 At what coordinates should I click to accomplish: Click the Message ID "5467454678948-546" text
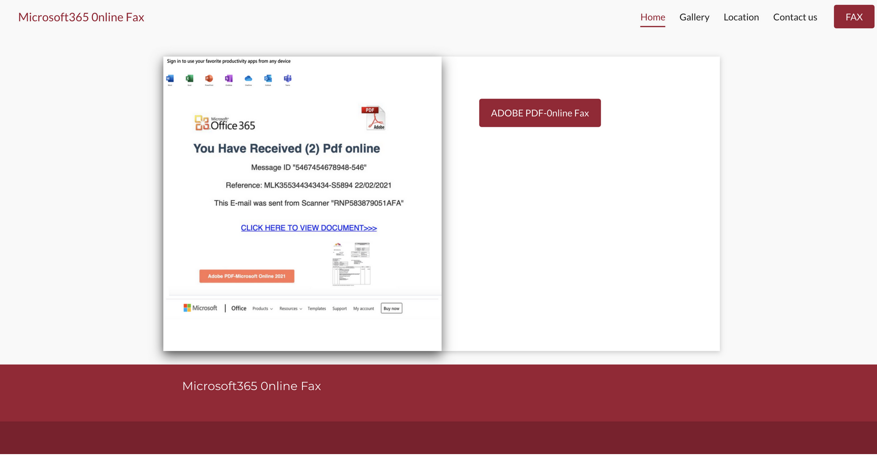[309, 167]
